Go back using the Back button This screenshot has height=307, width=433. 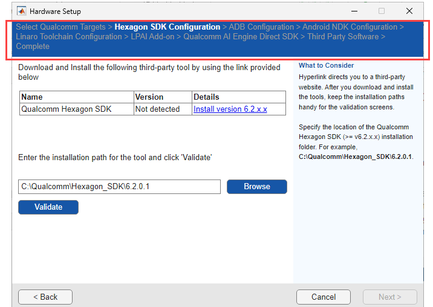point(45,297)
